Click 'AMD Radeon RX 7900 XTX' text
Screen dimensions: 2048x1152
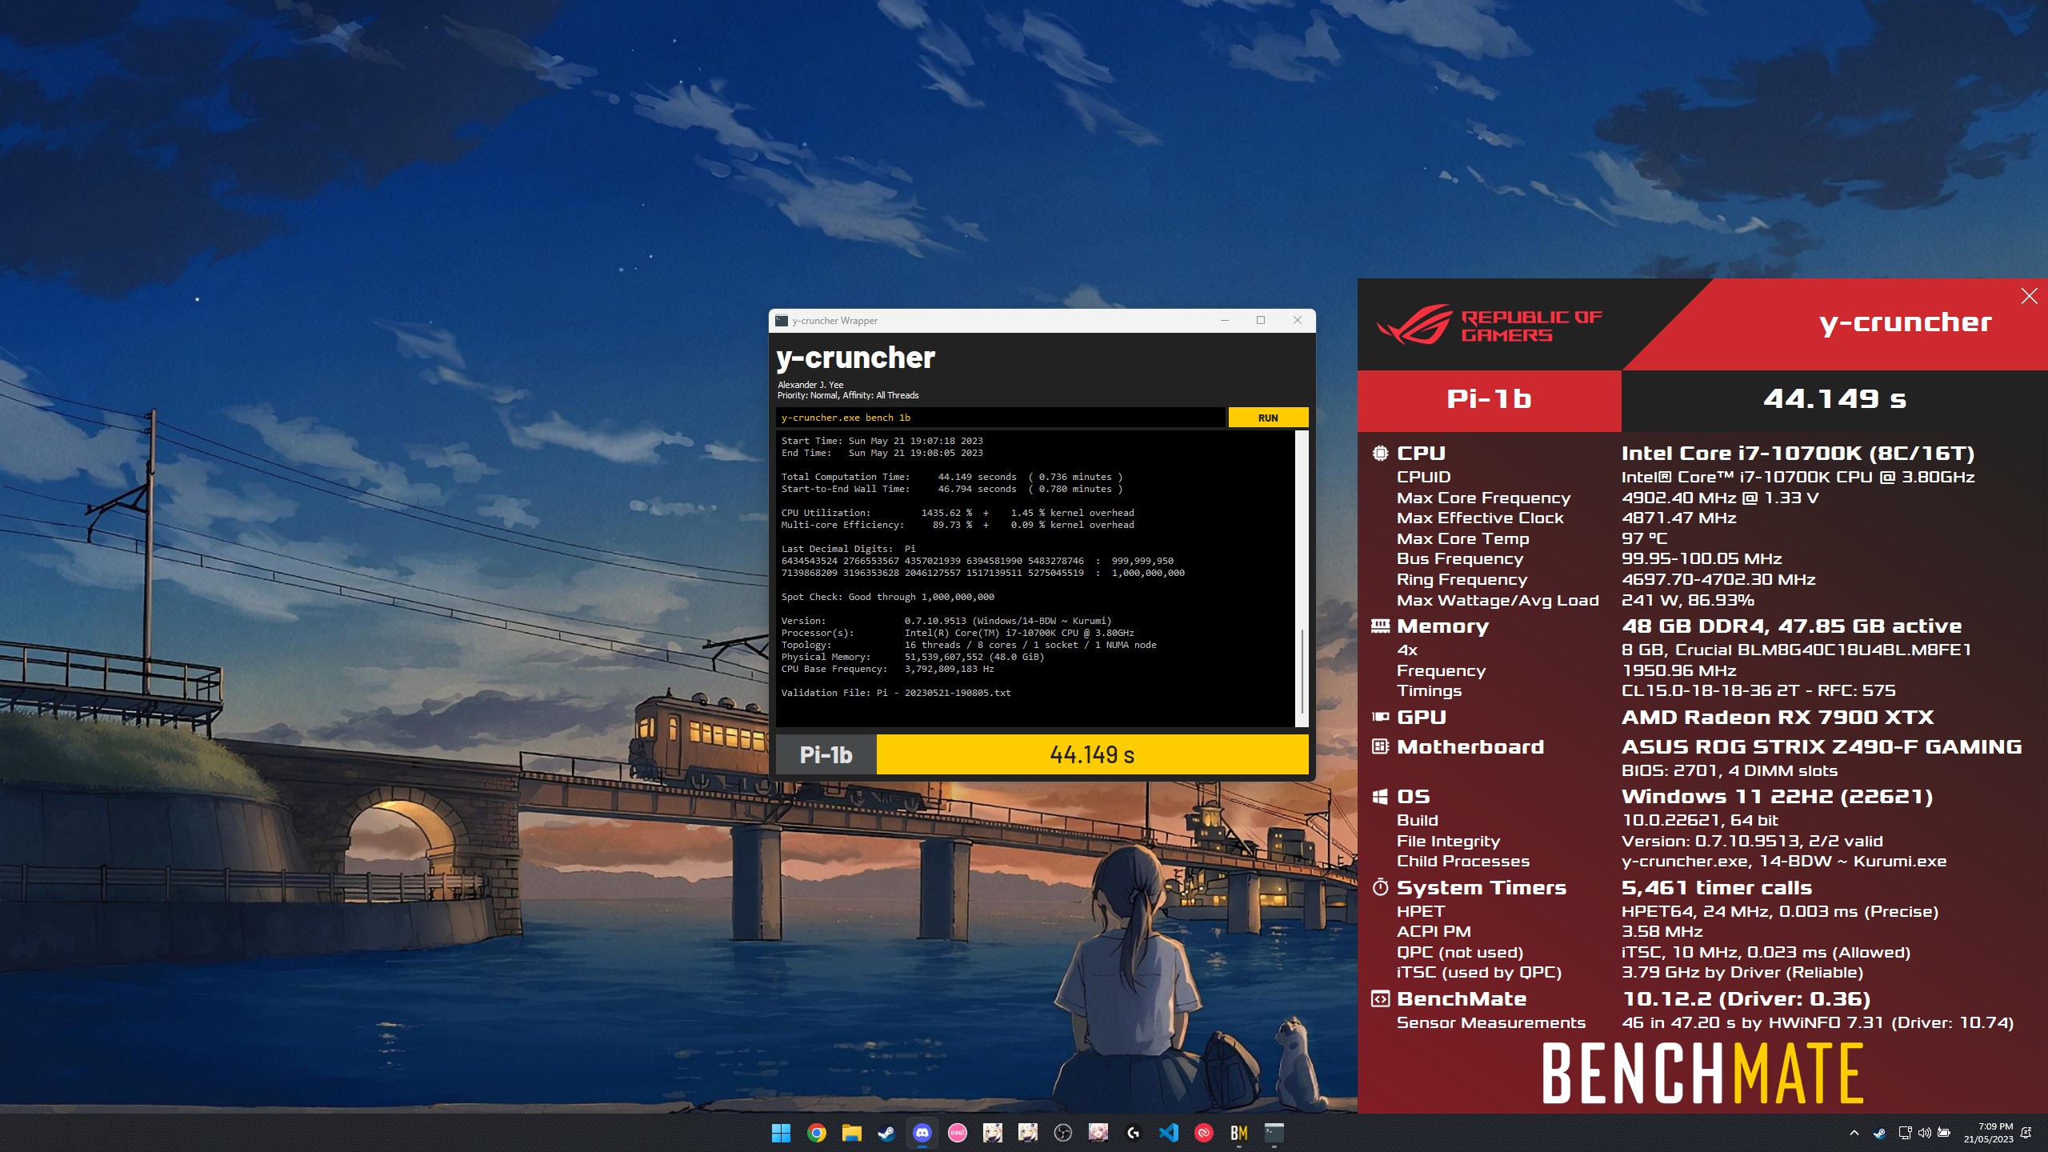click(1778, 718)
